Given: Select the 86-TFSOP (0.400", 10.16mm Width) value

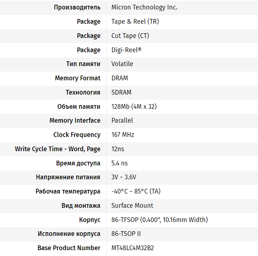Looking at the screenshot, I should click(159, 220).
